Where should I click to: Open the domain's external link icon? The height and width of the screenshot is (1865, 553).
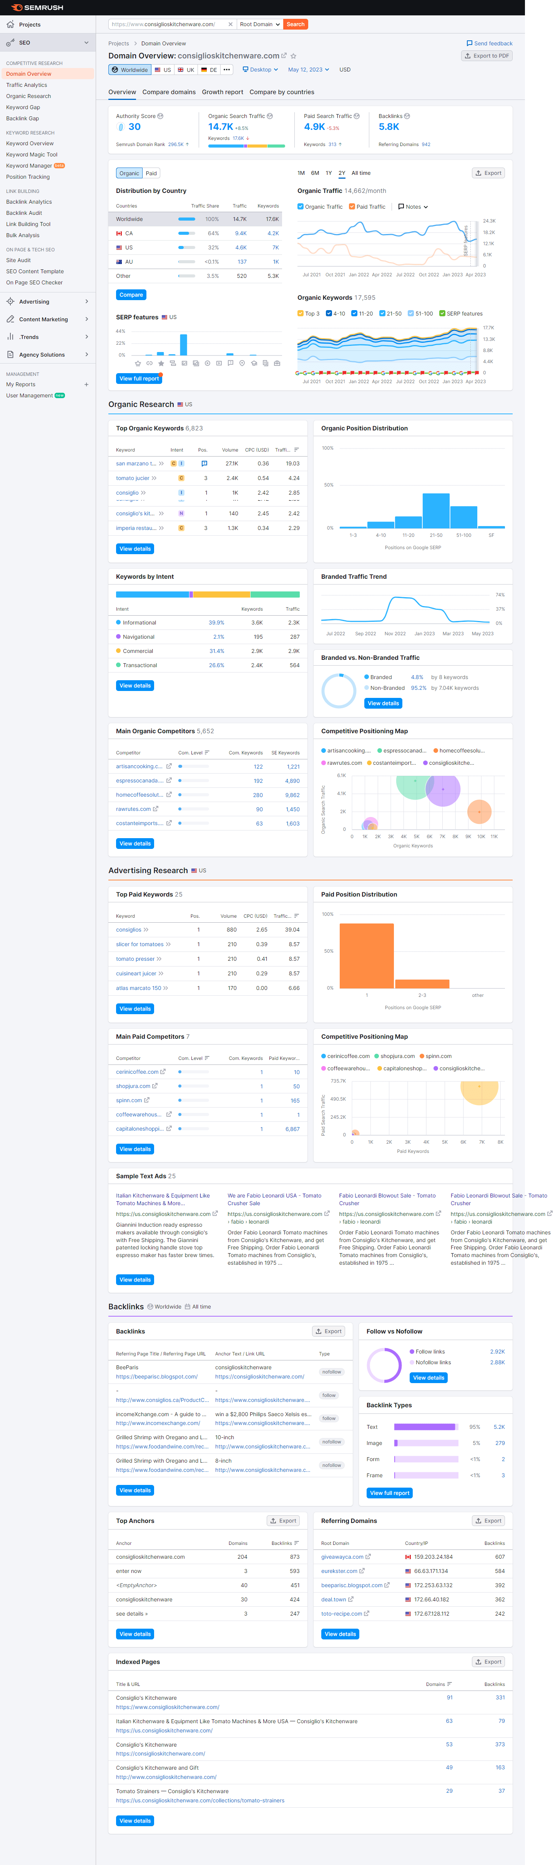coord(284,56)
